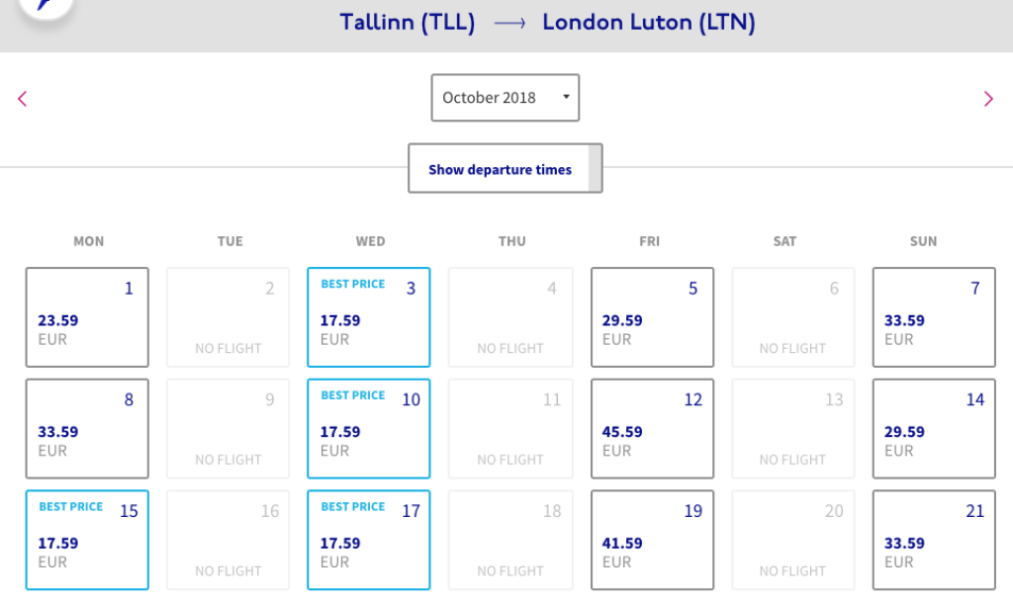
Task: Pick the October 14 Sunday flight
Action: point(934,428)
